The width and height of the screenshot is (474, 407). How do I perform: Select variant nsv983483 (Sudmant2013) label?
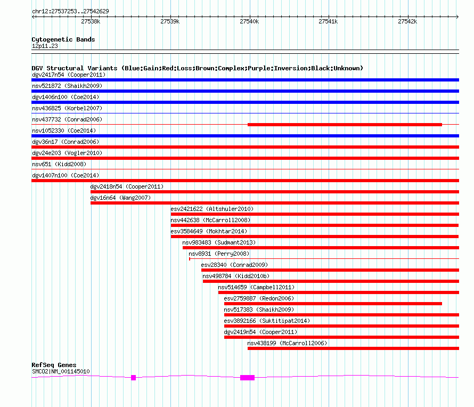(x=219, y=242)
